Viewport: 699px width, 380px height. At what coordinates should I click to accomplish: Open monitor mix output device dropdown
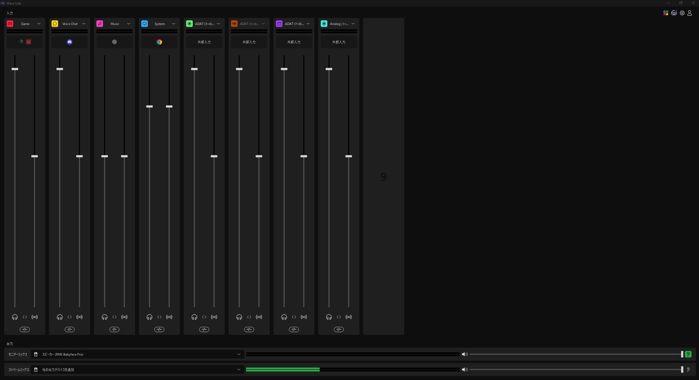coord(239,354)
